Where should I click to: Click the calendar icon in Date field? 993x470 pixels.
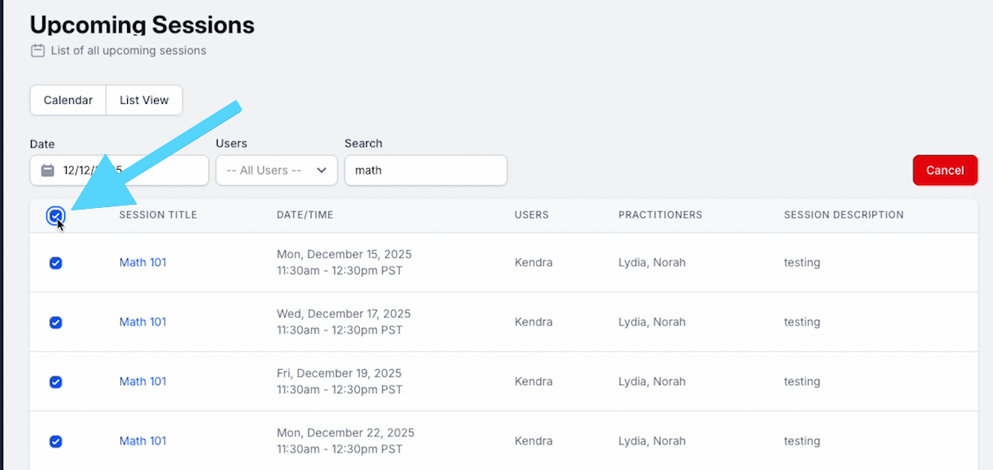click(x=48, y=170)
